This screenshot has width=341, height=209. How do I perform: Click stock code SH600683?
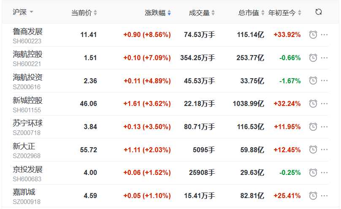27,179
